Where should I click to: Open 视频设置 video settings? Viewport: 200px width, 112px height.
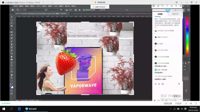(x=168, y=104)
